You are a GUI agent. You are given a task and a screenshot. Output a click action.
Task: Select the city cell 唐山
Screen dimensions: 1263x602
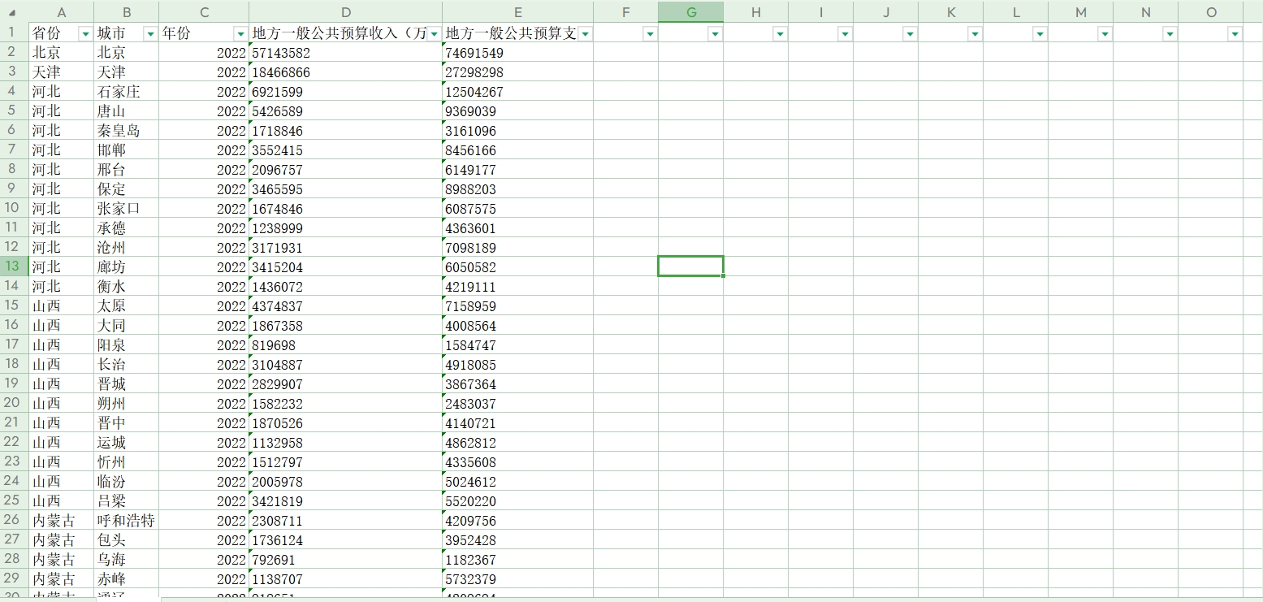(127, 111)
